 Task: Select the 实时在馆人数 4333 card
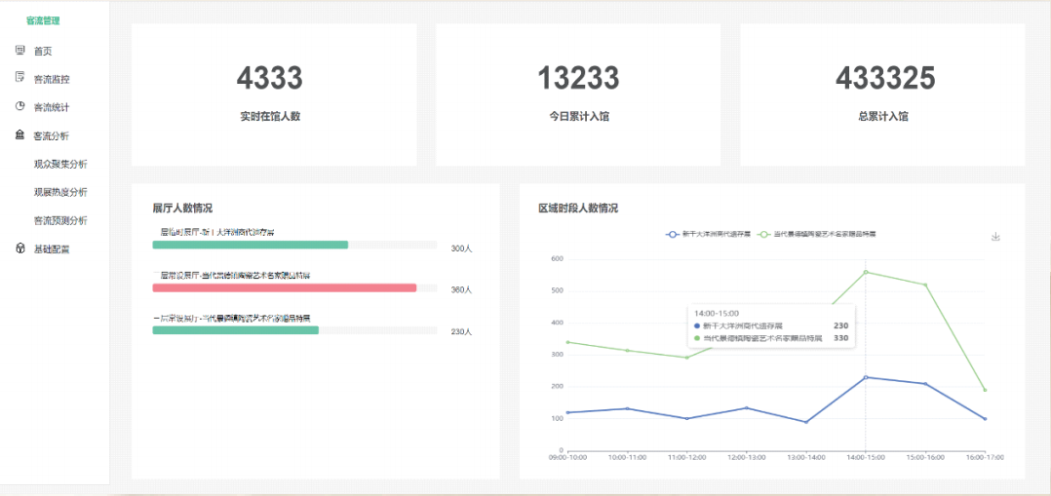coord(274,95)
